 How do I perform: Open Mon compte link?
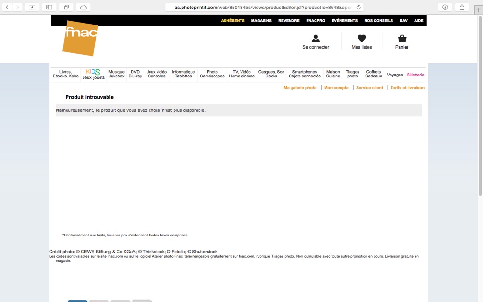point(336,88)
